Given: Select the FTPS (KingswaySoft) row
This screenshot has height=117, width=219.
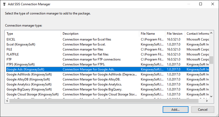Looking at the screenshot, I should (x=108, y=64).
